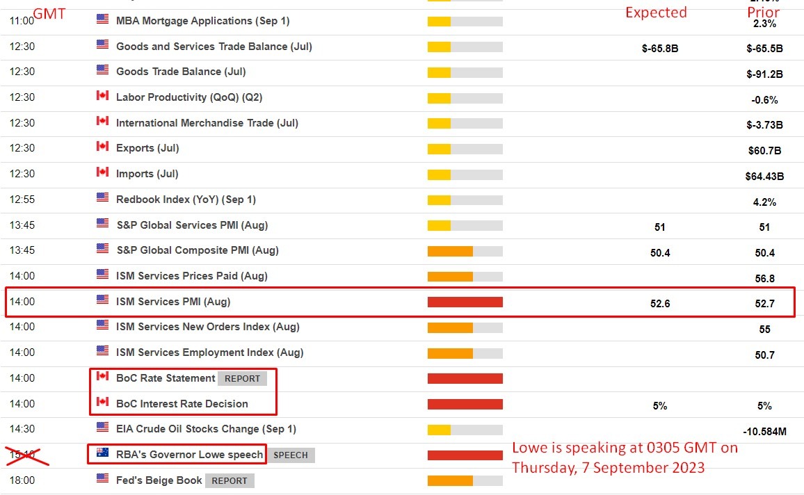
Task: Click the Canadian flag beside Exports (Jul)
Action: click(104, 148)
